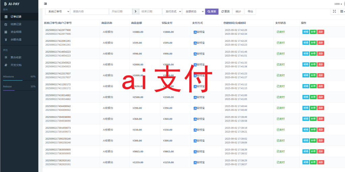Click 明细 for order 2025090217413545923

click(x=306, y=64)
